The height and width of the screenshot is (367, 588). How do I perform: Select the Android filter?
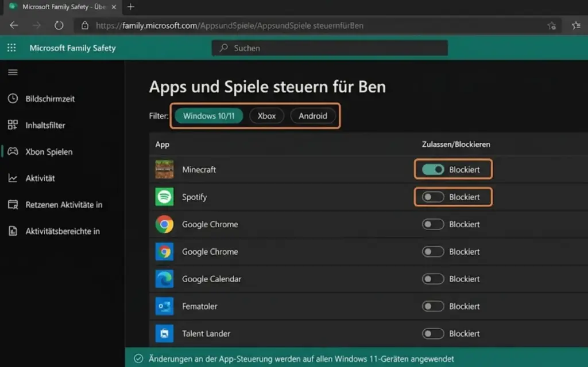(313, 116)
